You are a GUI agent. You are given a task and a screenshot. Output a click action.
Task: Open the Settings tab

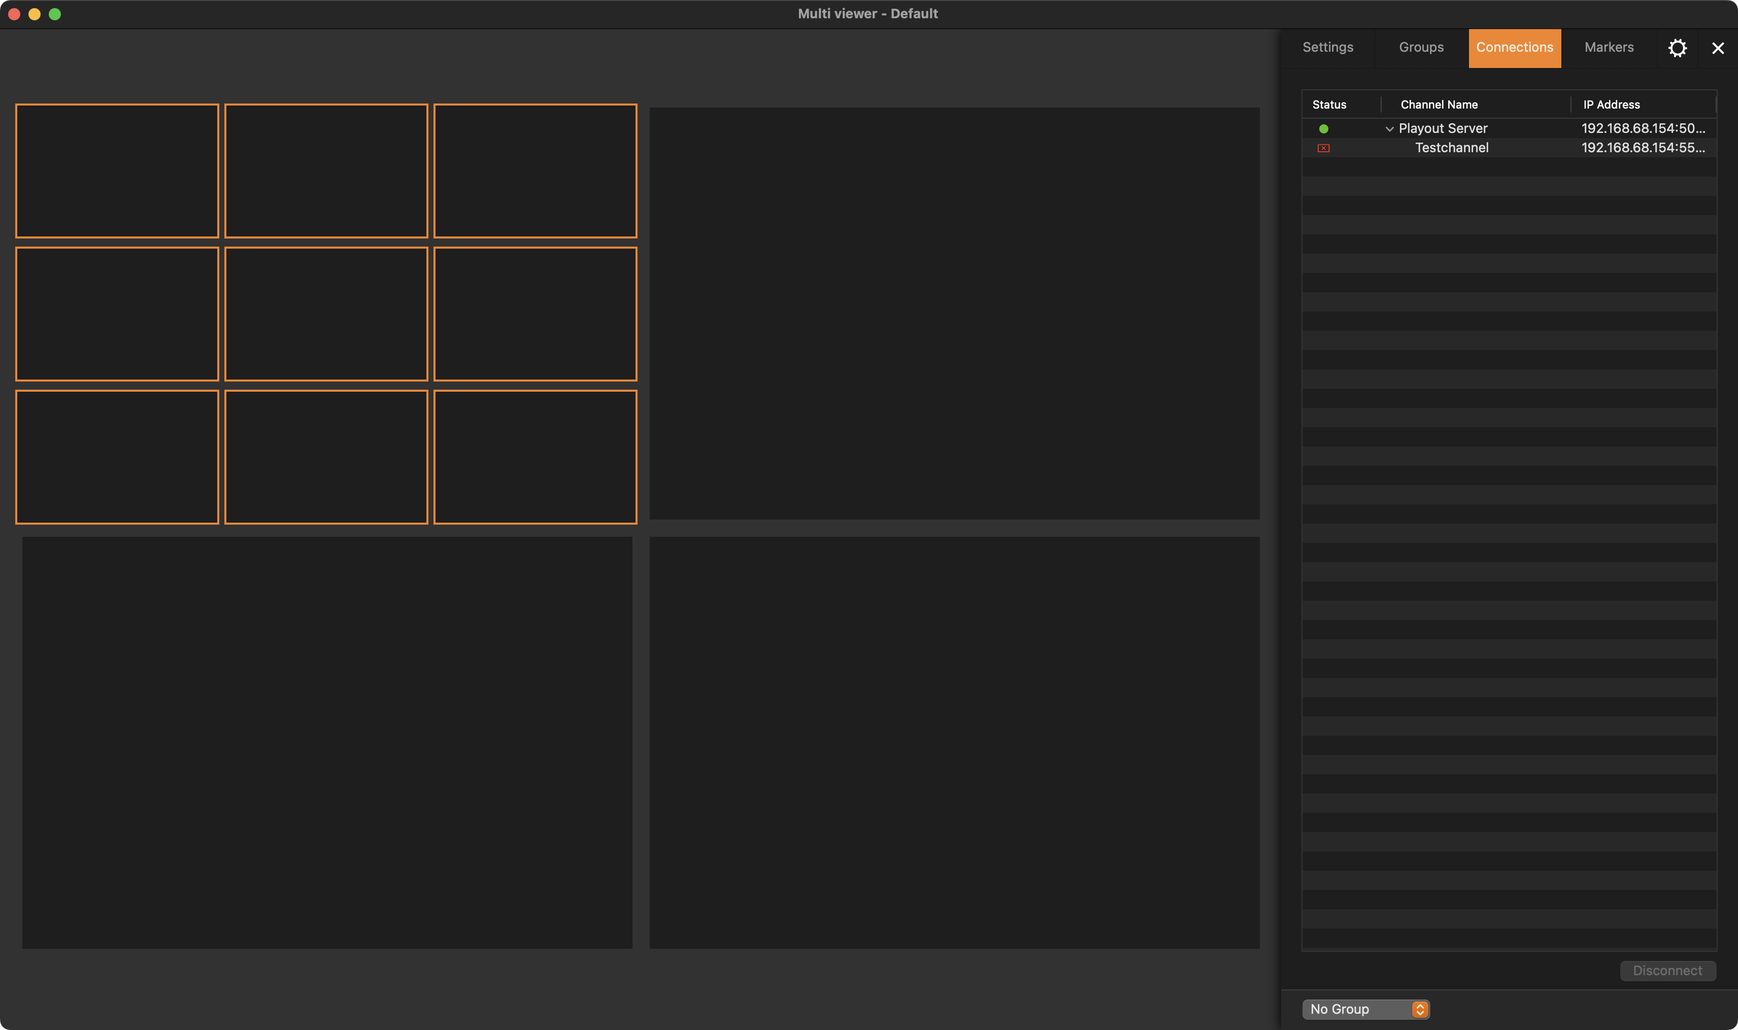coord(1327,48)
